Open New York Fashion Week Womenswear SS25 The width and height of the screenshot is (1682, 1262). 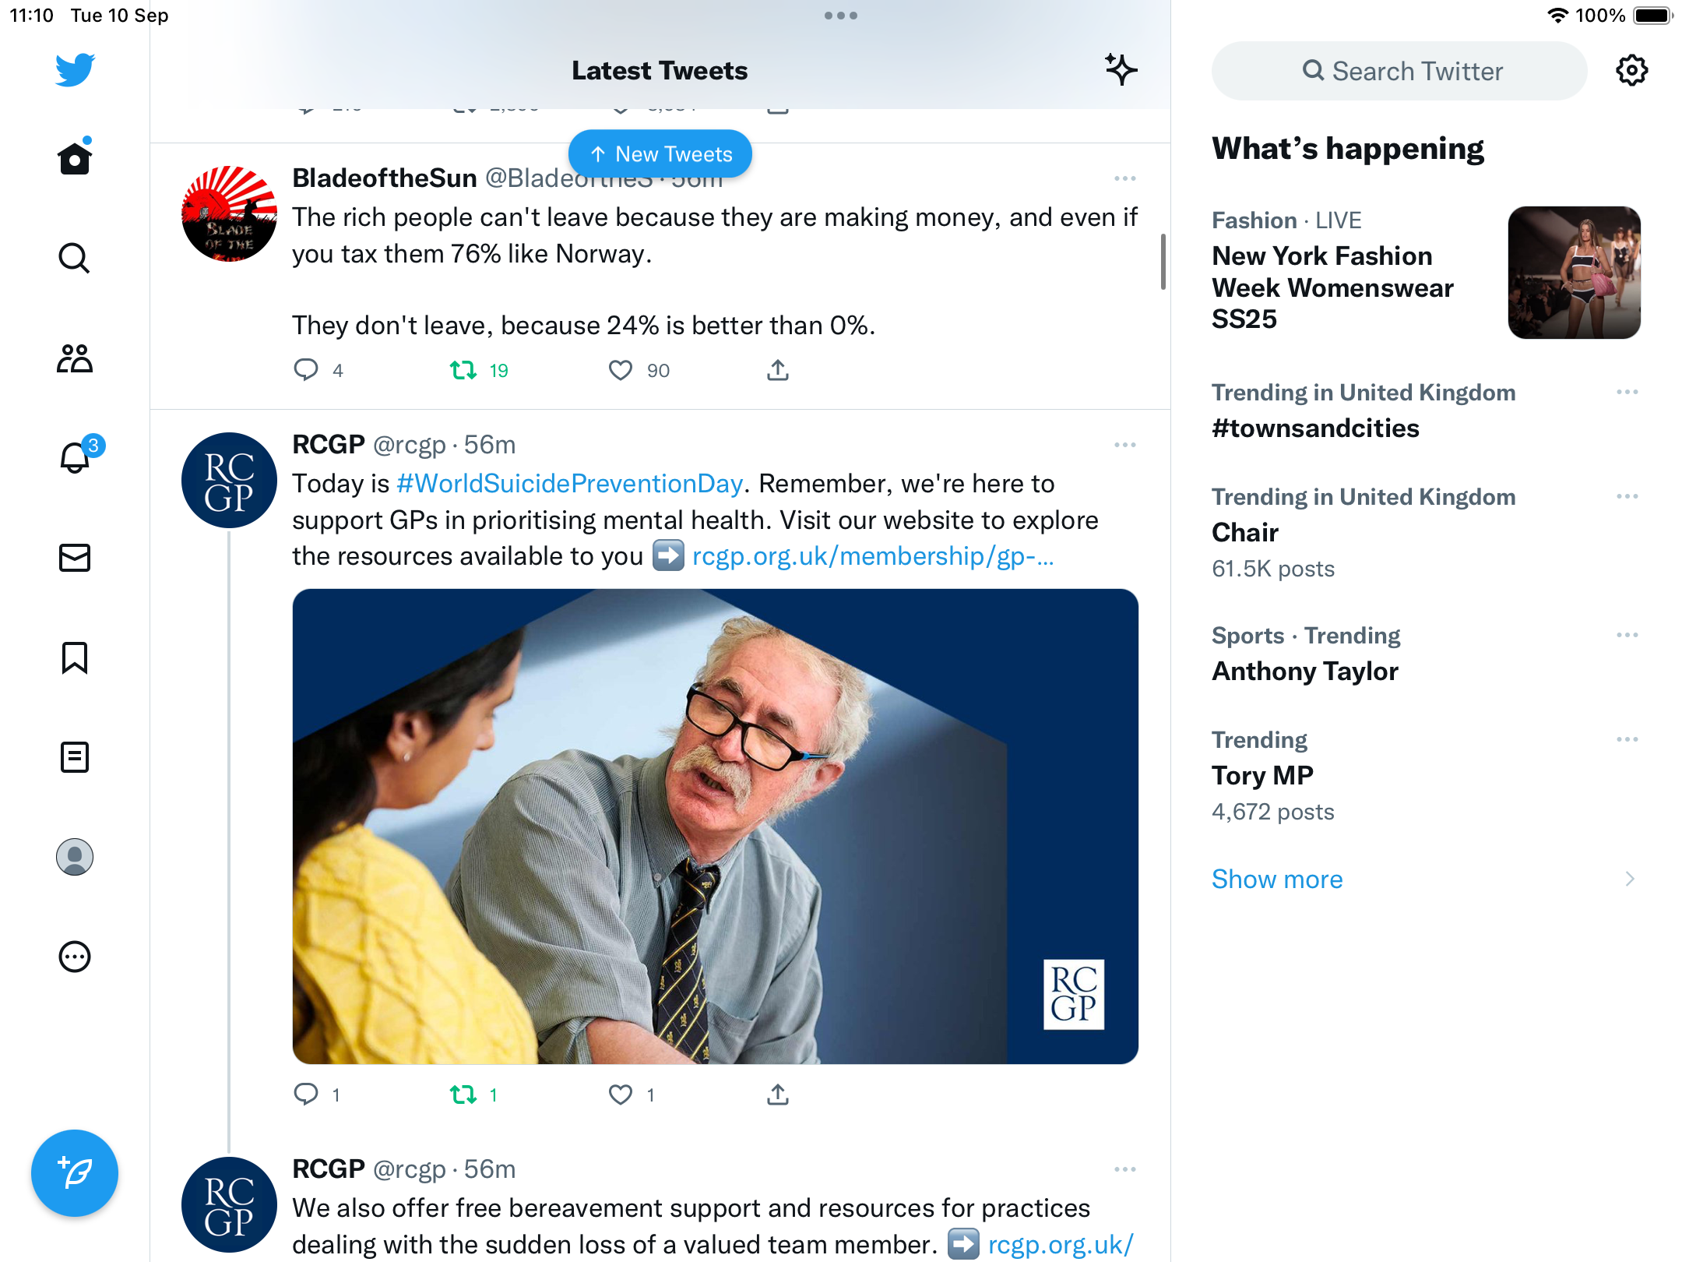click(1332, 287)
